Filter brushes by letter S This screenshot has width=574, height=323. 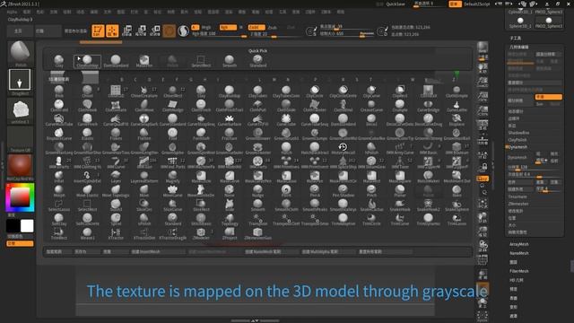click(x=357, y=79)
